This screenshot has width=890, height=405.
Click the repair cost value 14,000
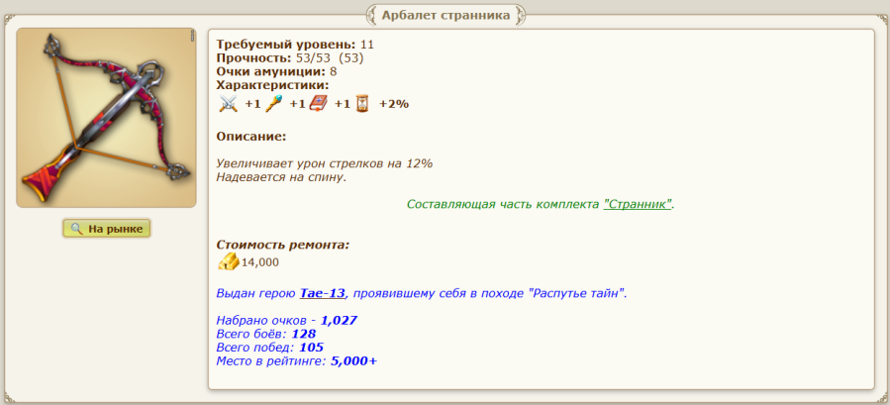tap(260, 262)
